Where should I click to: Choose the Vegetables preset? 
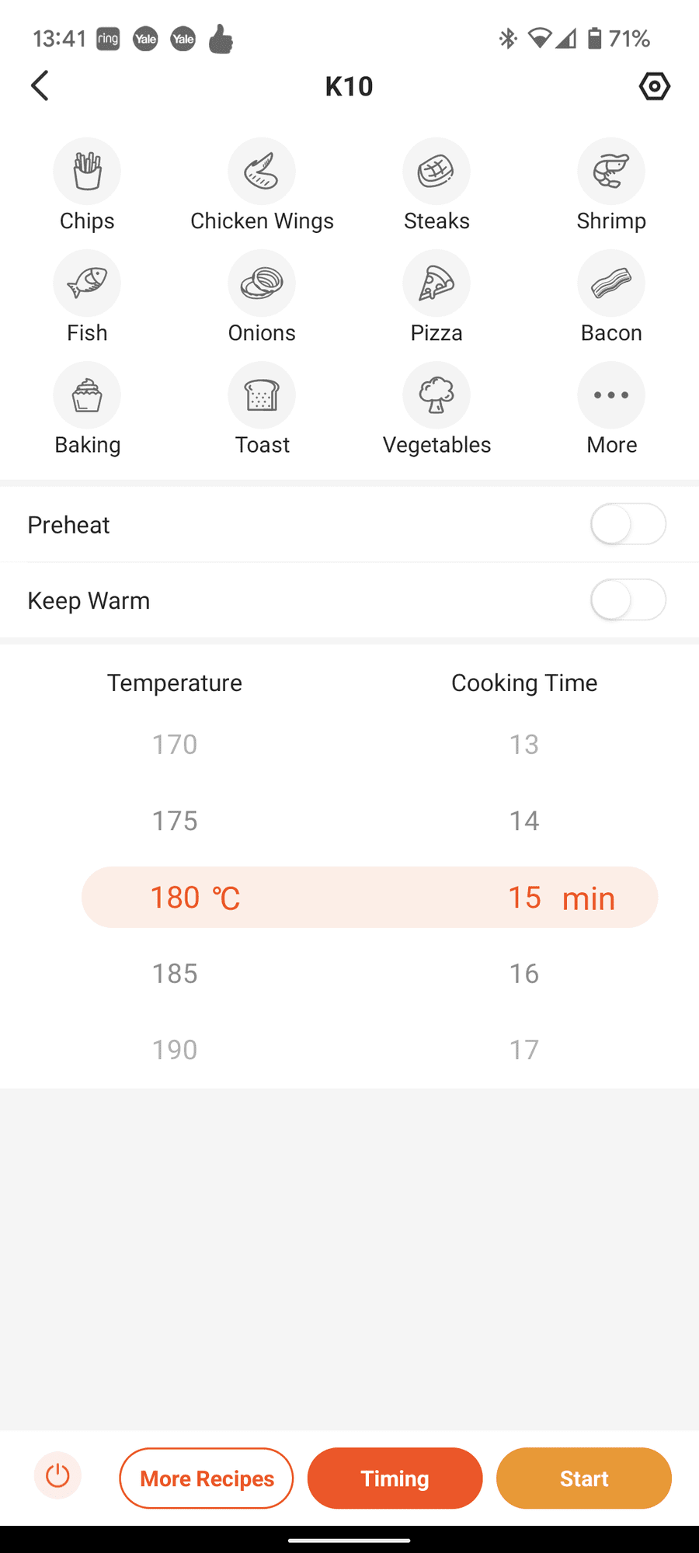pos(436,395)
